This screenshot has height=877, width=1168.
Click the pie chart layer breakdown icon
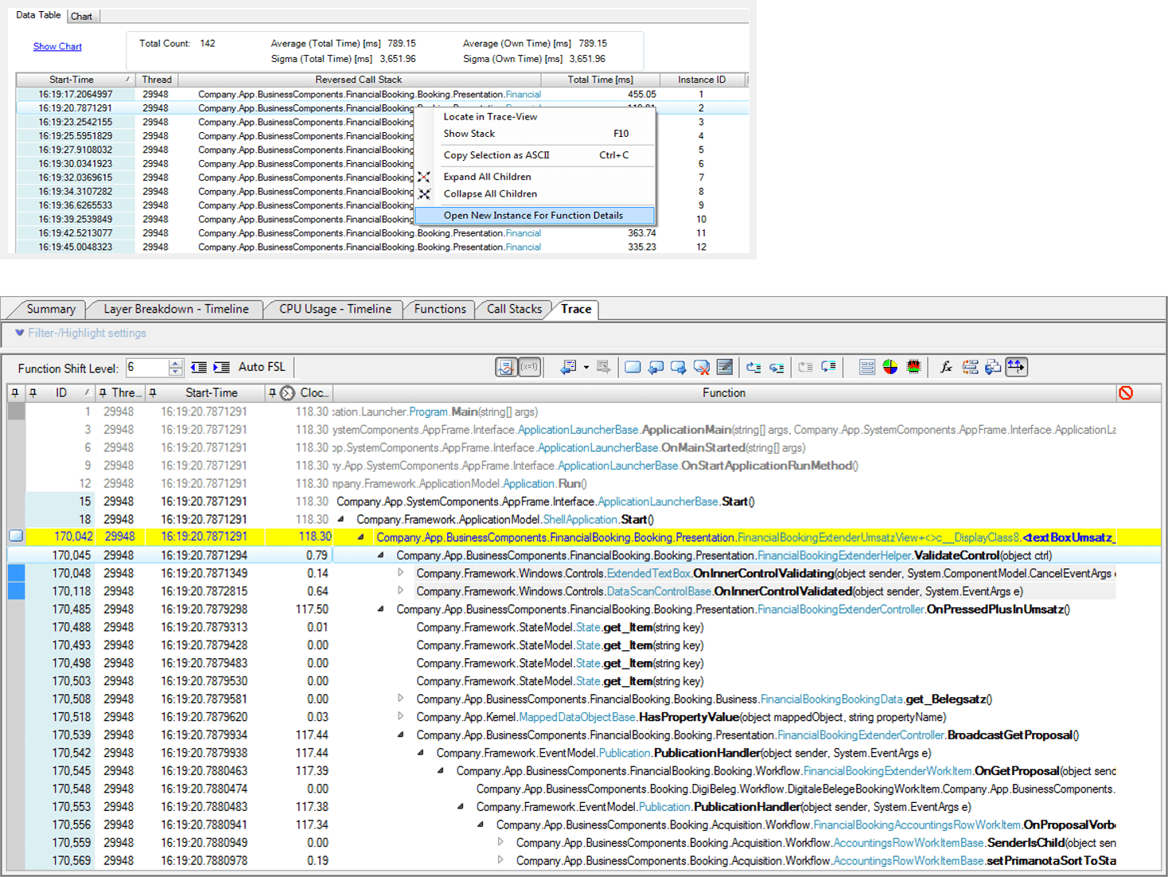click(890, 367)
